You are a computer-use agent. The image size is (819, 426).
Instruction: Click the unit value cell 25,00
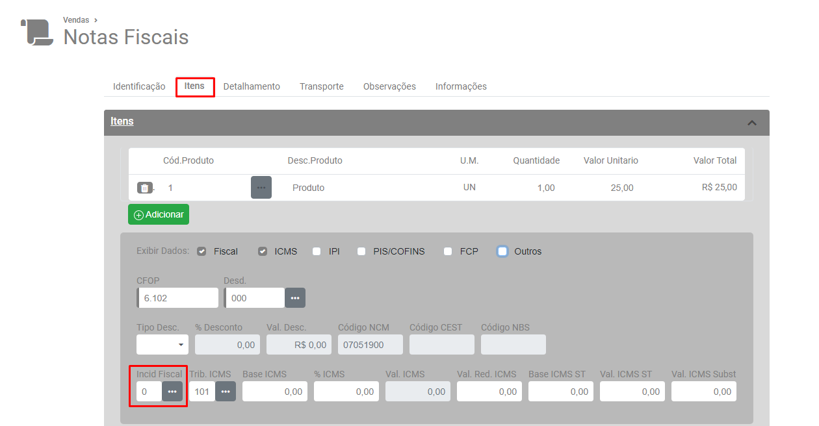click(x=622, y=188)
